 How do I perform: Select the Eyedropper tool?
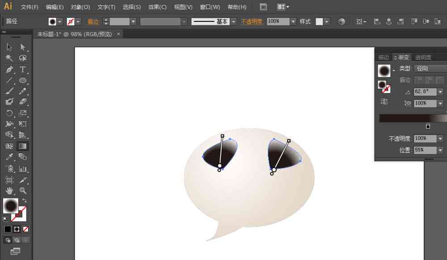pyautogui.click(x=9, y=157)
